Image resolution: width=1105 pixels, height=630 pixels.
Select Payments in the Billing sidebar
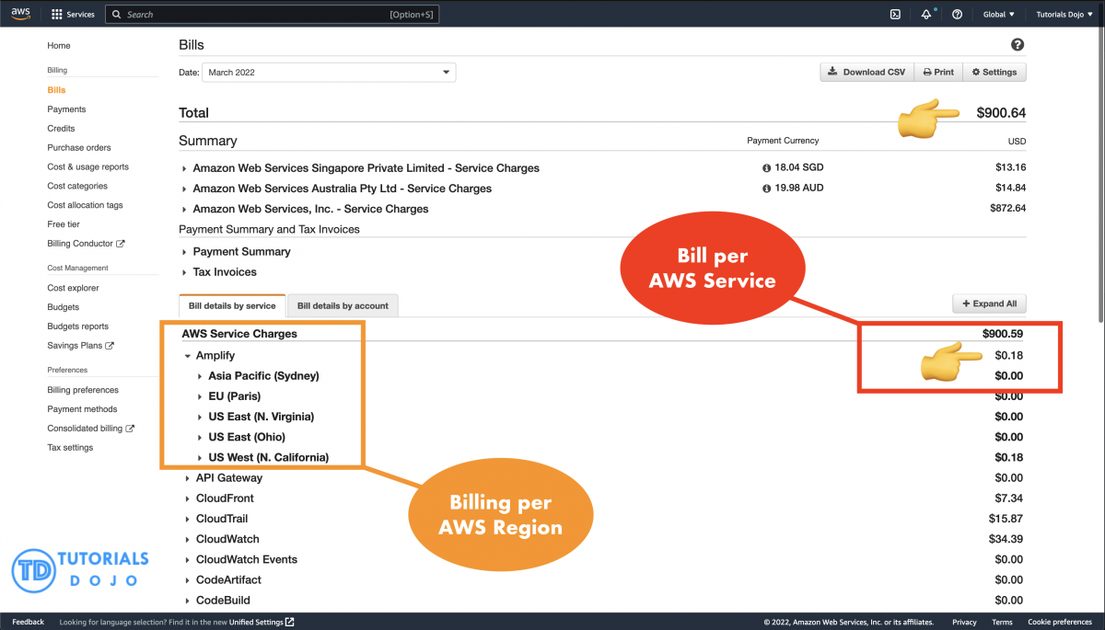66,109
